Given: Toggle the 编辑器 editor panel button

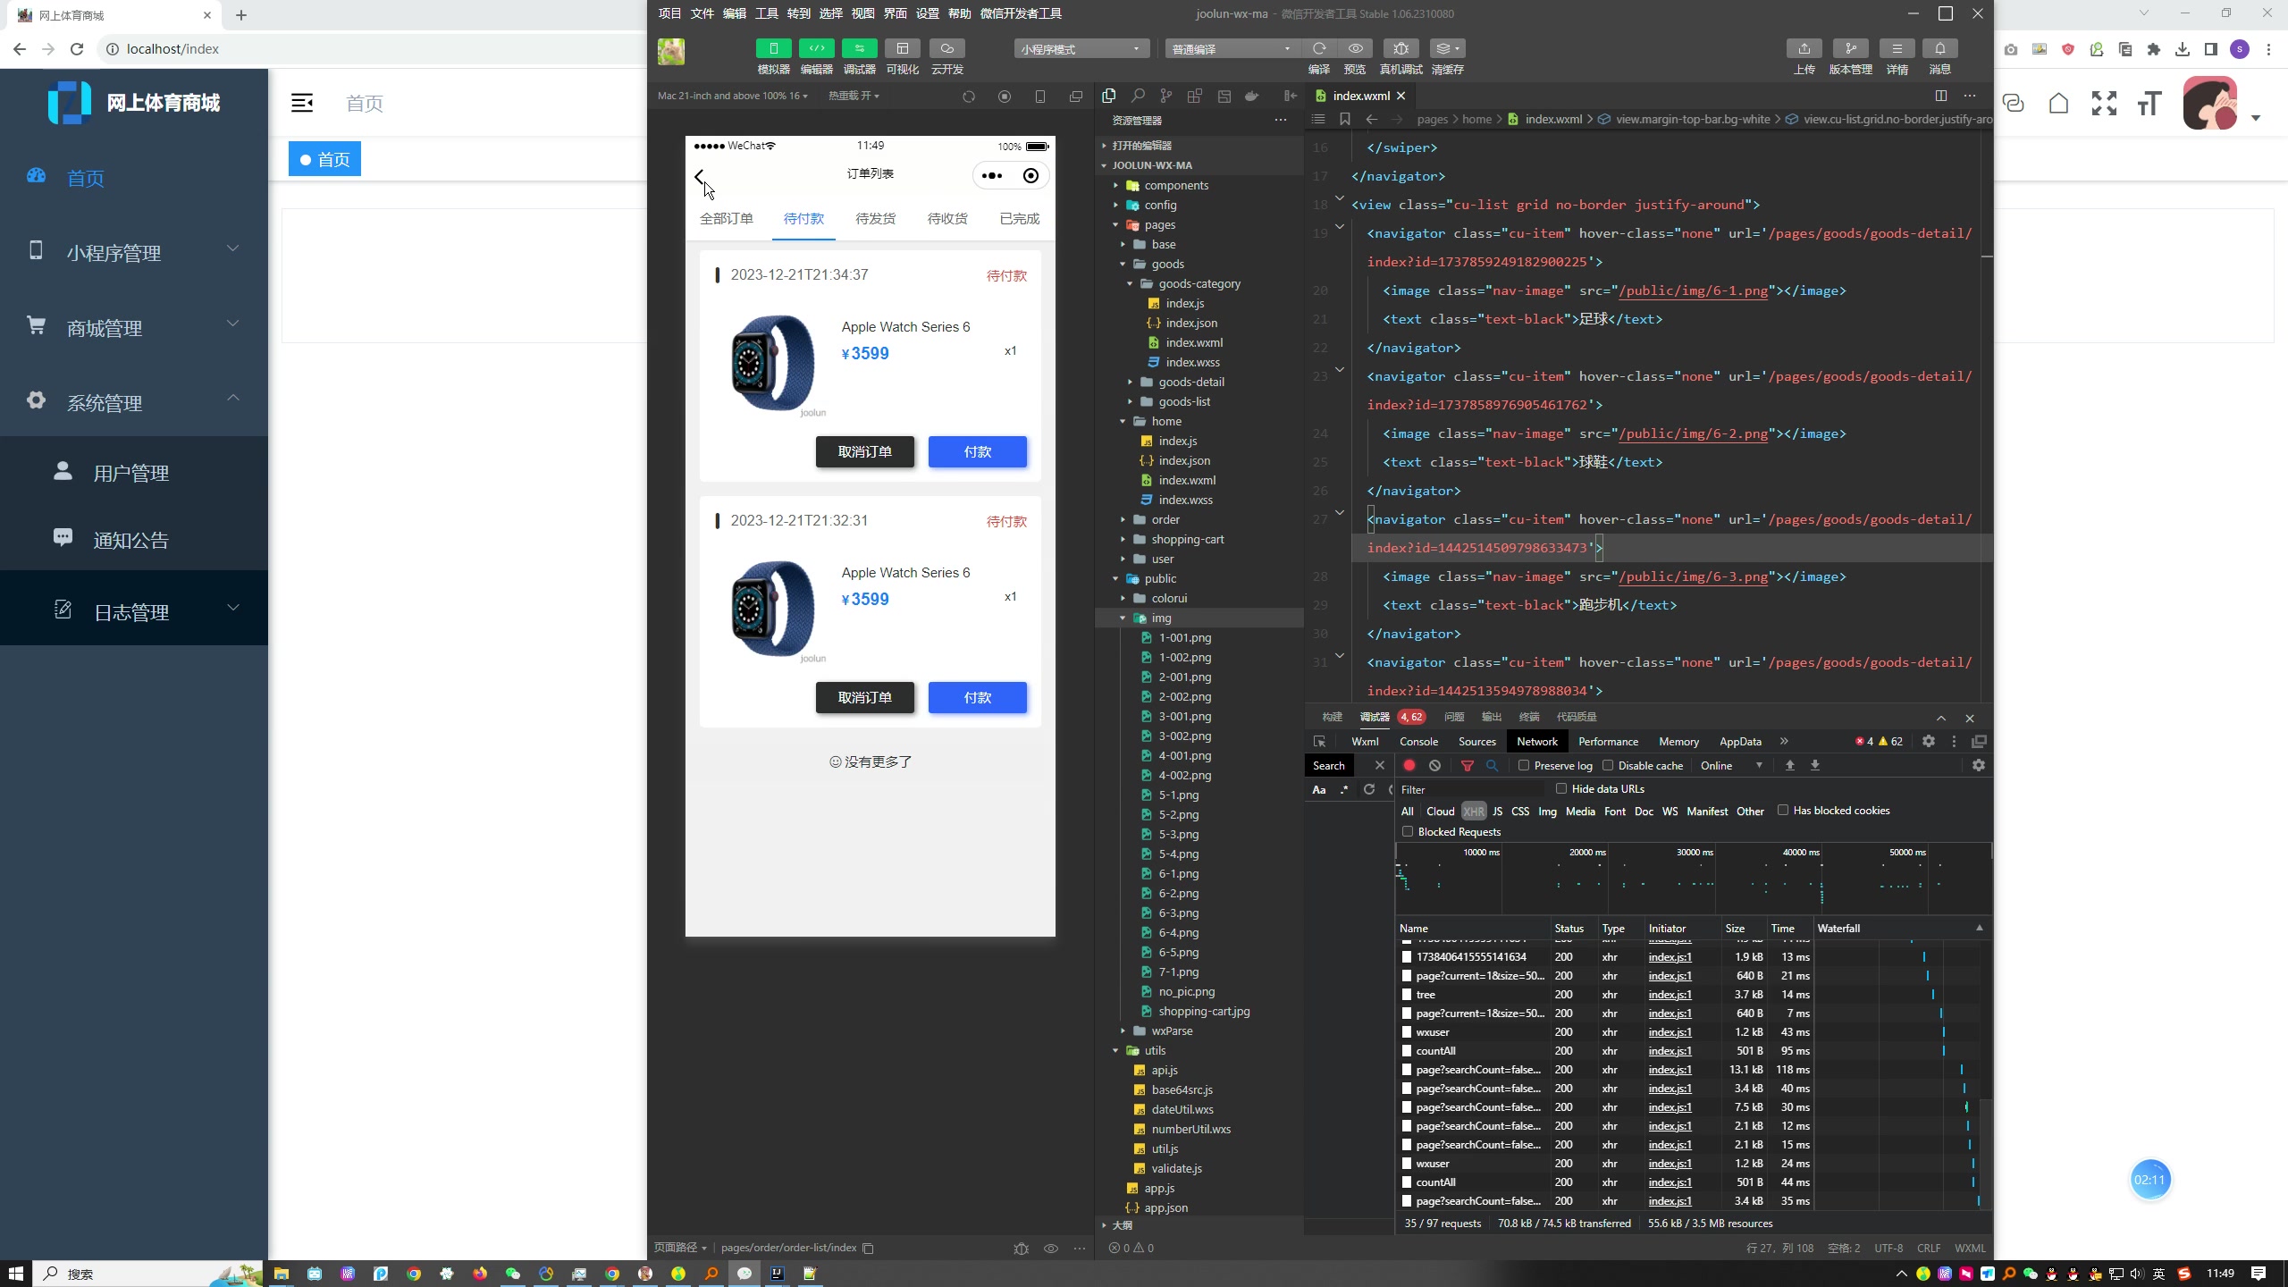Looking at the screenshot, I should pyautogui.click(x=816, y=48).
